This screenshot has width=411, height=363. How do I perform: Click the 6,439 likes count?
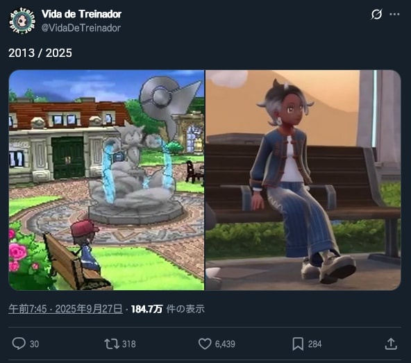(x=225, y=344)
